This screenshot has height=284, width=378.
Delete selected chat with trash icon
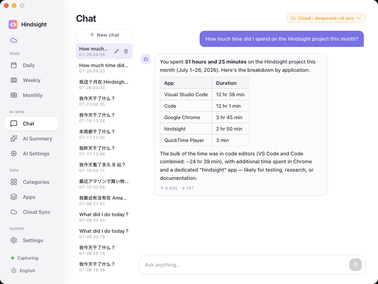126,51
